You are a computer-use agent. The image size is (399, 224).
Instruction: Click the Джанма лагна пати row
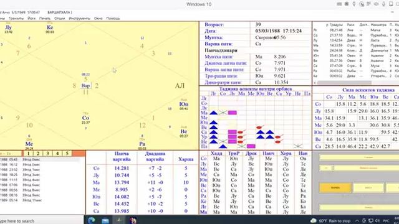(x=255, y=63)
